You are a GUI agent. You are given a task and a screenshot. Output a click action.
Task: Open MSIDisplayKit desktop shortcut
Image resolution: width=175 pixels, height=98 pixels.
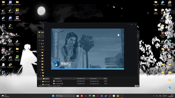pyautogui.click(x=17, y=19)
